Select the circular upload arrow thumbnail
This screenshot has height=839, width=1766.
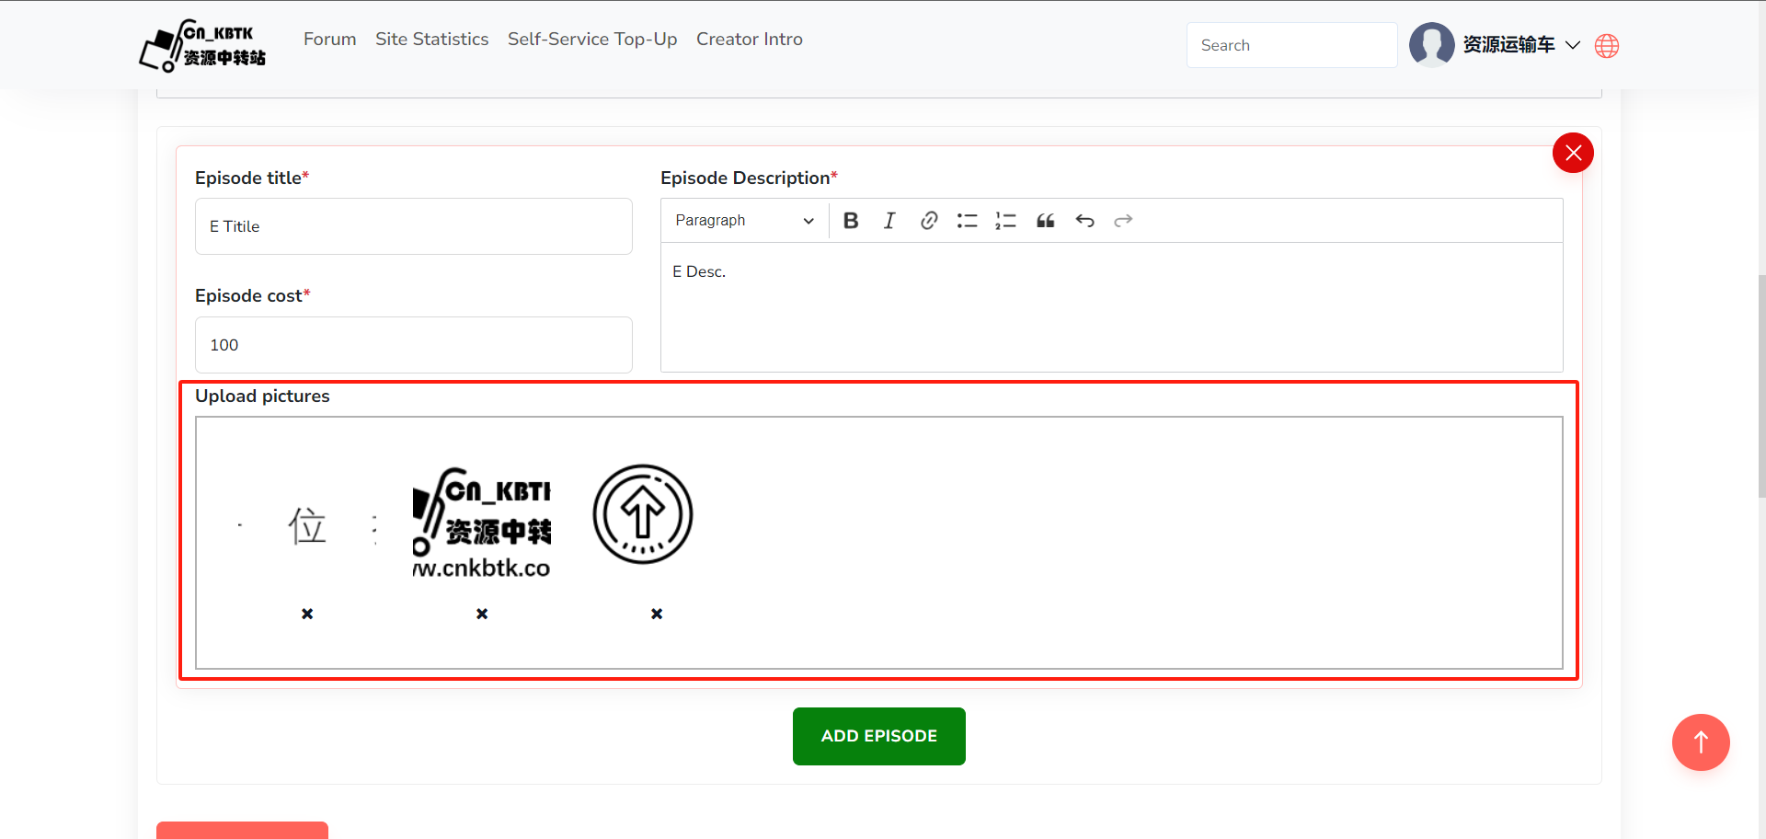coord(643,514)
